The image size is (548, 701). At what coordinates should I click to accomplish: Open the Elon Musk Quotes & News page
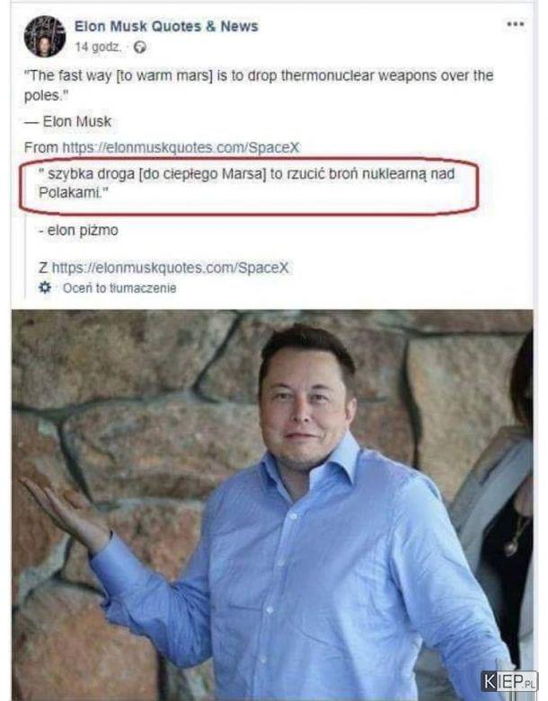click(x=166, y=26)
